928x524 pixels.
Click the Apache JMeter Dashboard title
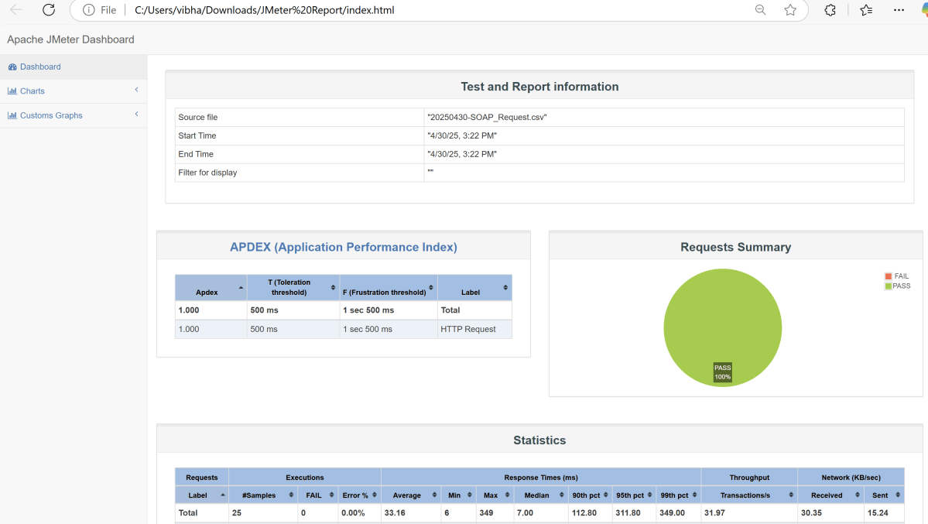[x=70, y=39]
